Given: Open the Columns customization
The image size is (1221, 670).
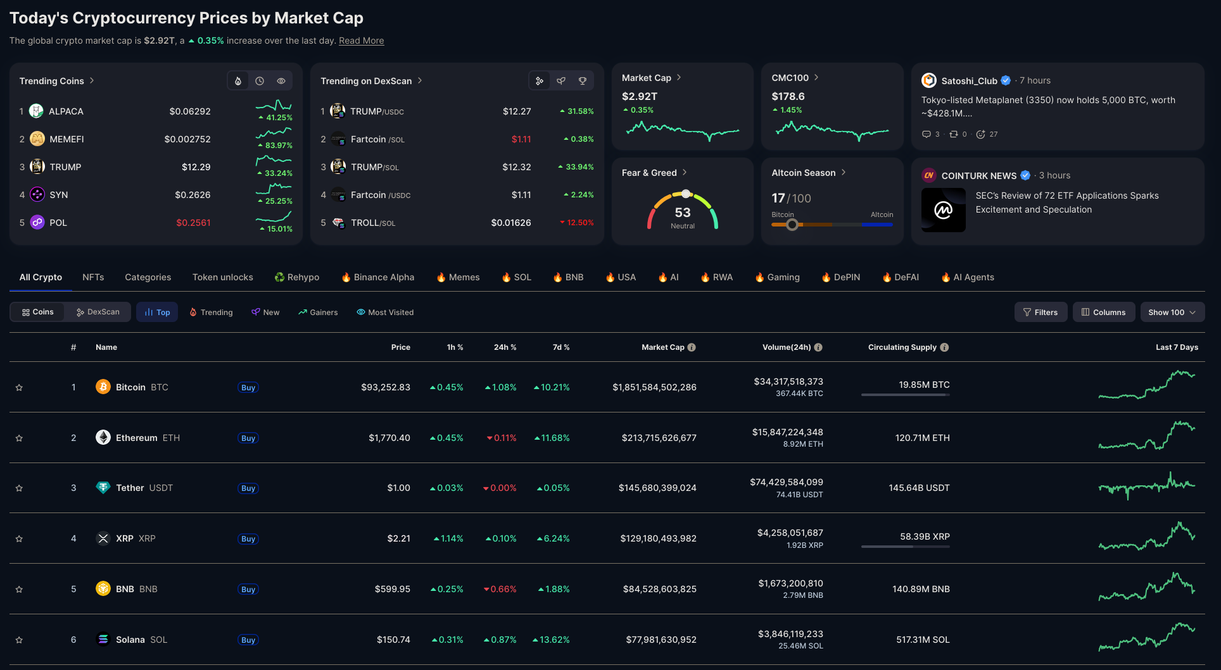Looking at the screenshot, I should tap(1104, 312).
